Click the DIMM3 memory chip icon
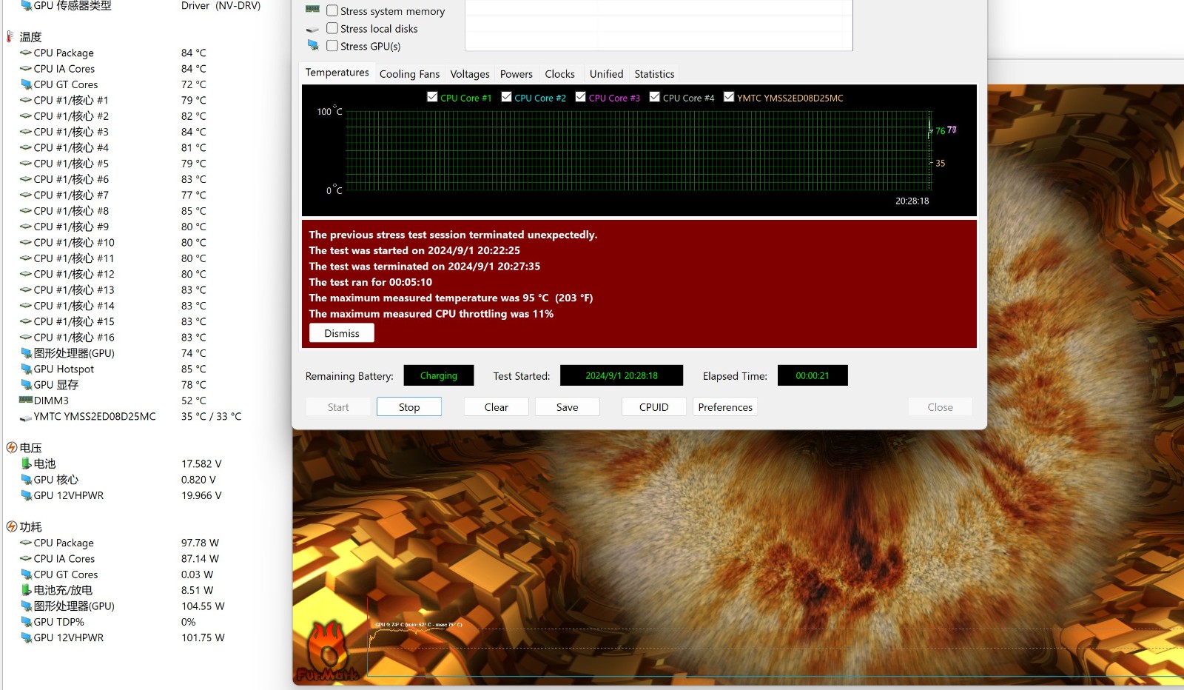 [x=26, y=401]
